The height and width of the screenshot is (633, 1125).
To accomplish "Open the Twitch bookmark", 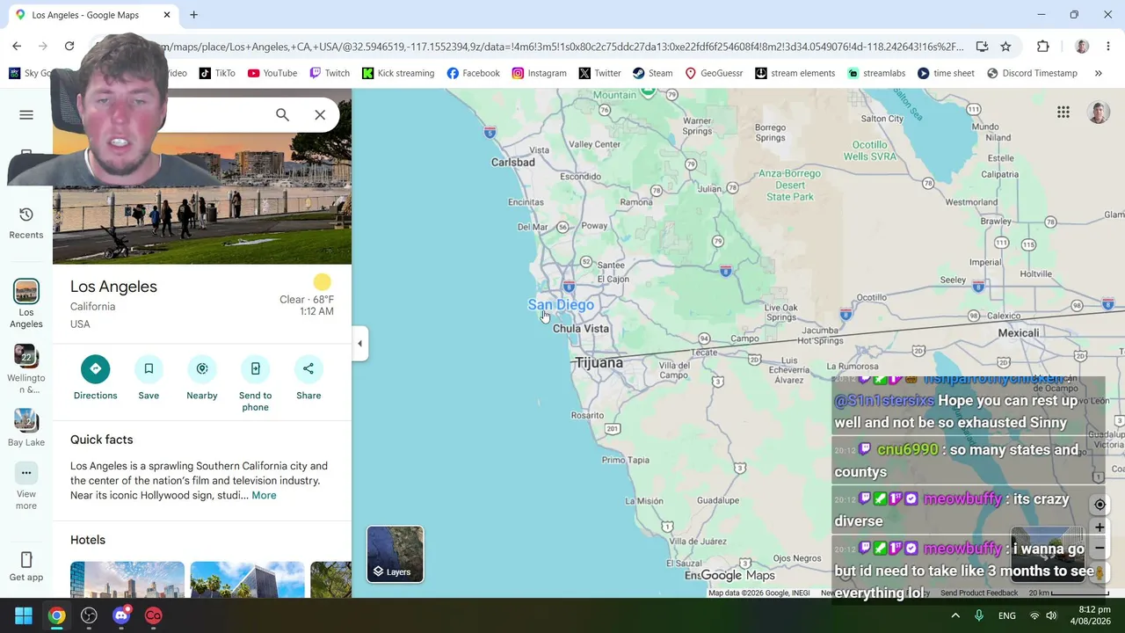I will click(330, 73).
